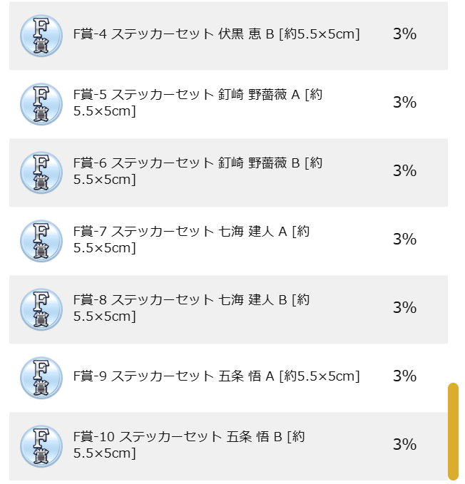Click the F賞 badge icon for F賞-6
465x484 pixels.
pyautogui.click(x=41, y=173)
